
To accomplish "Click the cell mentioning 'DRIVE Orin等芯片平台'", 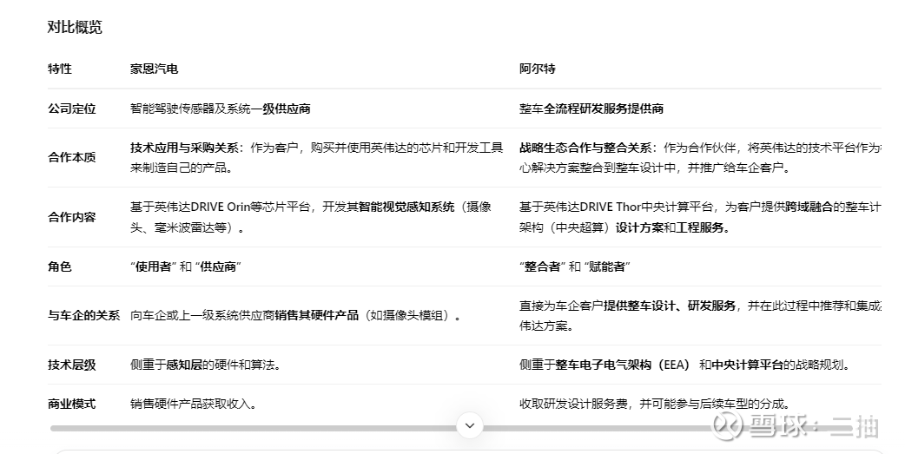I will [311, 217].
